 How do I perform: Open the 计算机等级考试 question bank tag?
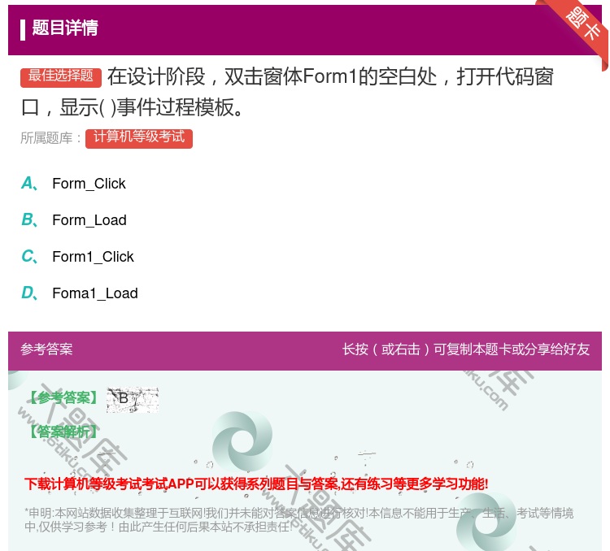click(139, 138)
